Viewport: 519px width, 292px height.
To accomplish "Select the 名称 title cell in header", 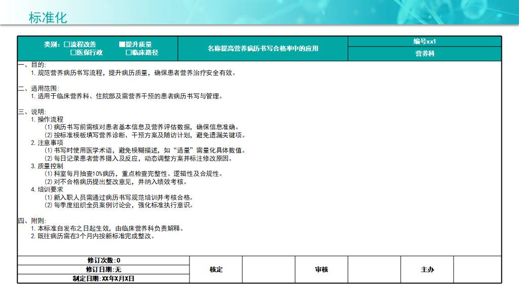I will [x=263, y=49].
